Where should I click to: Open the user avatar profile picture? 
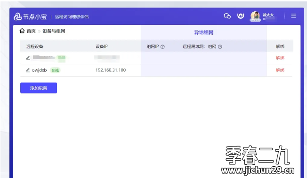click(255, 16)
